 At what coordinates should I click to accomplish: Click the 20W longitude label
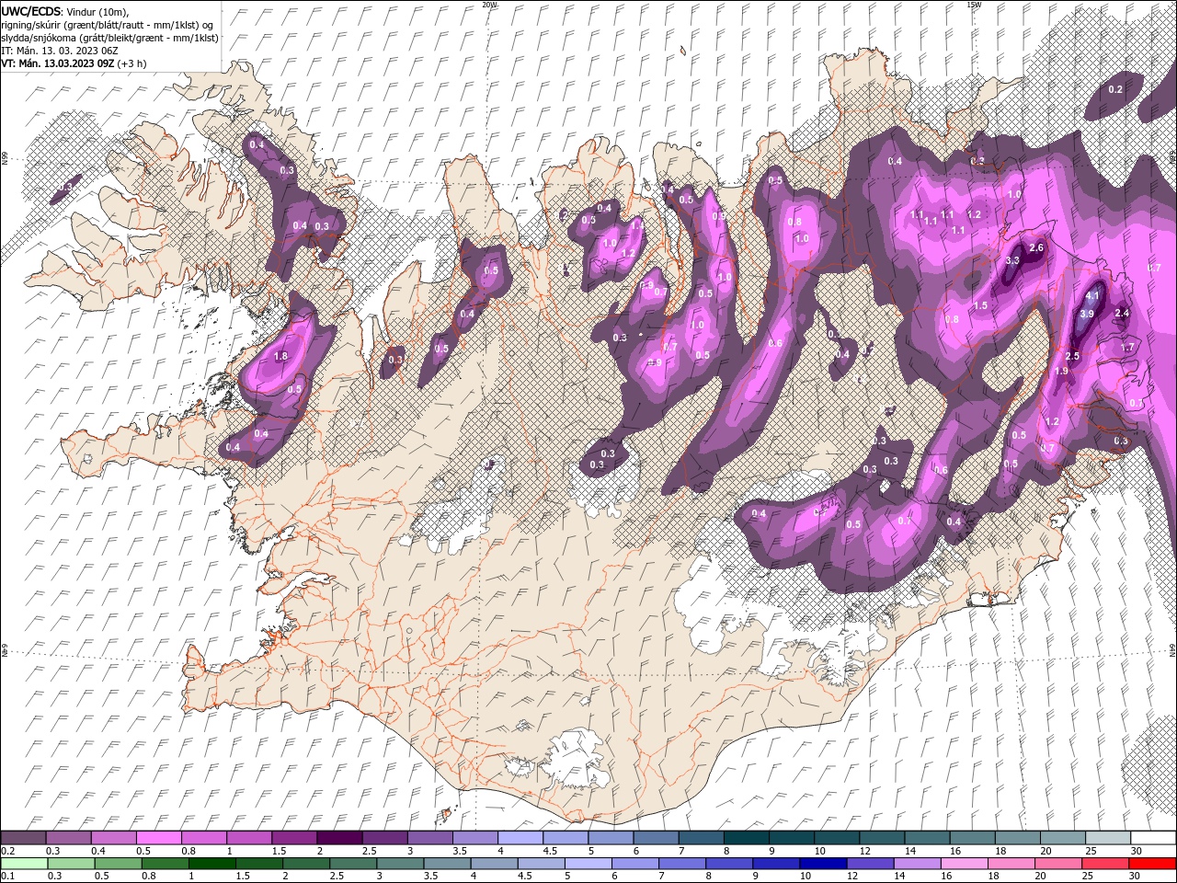(489, 4)
